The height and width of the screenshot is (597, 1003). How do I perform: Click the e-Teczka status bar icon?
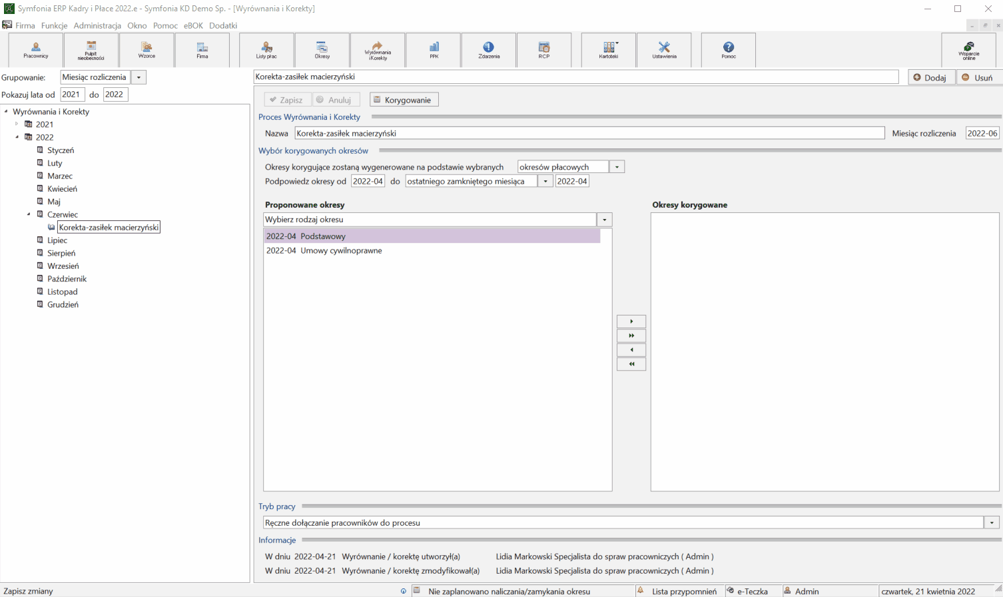(731, 590)
